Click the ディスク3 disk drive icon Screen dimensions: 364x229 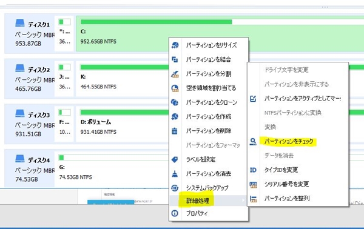coord(20,113)
